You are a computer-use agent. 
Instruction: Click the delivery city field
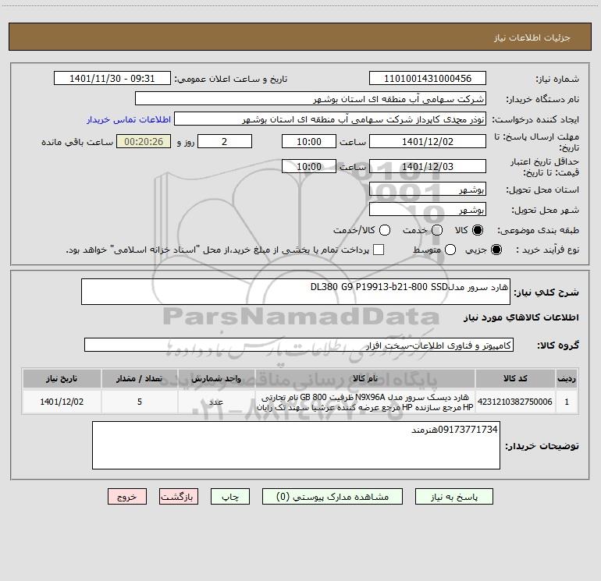(428, 210)
